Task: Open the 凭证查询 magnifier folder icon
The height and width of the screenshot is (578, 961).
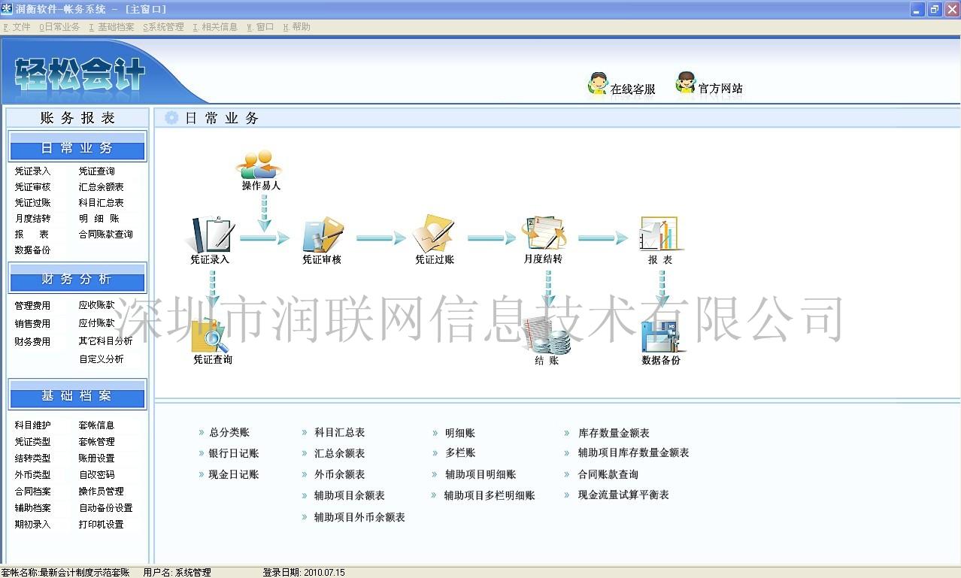Action: [x=212, y=334]
